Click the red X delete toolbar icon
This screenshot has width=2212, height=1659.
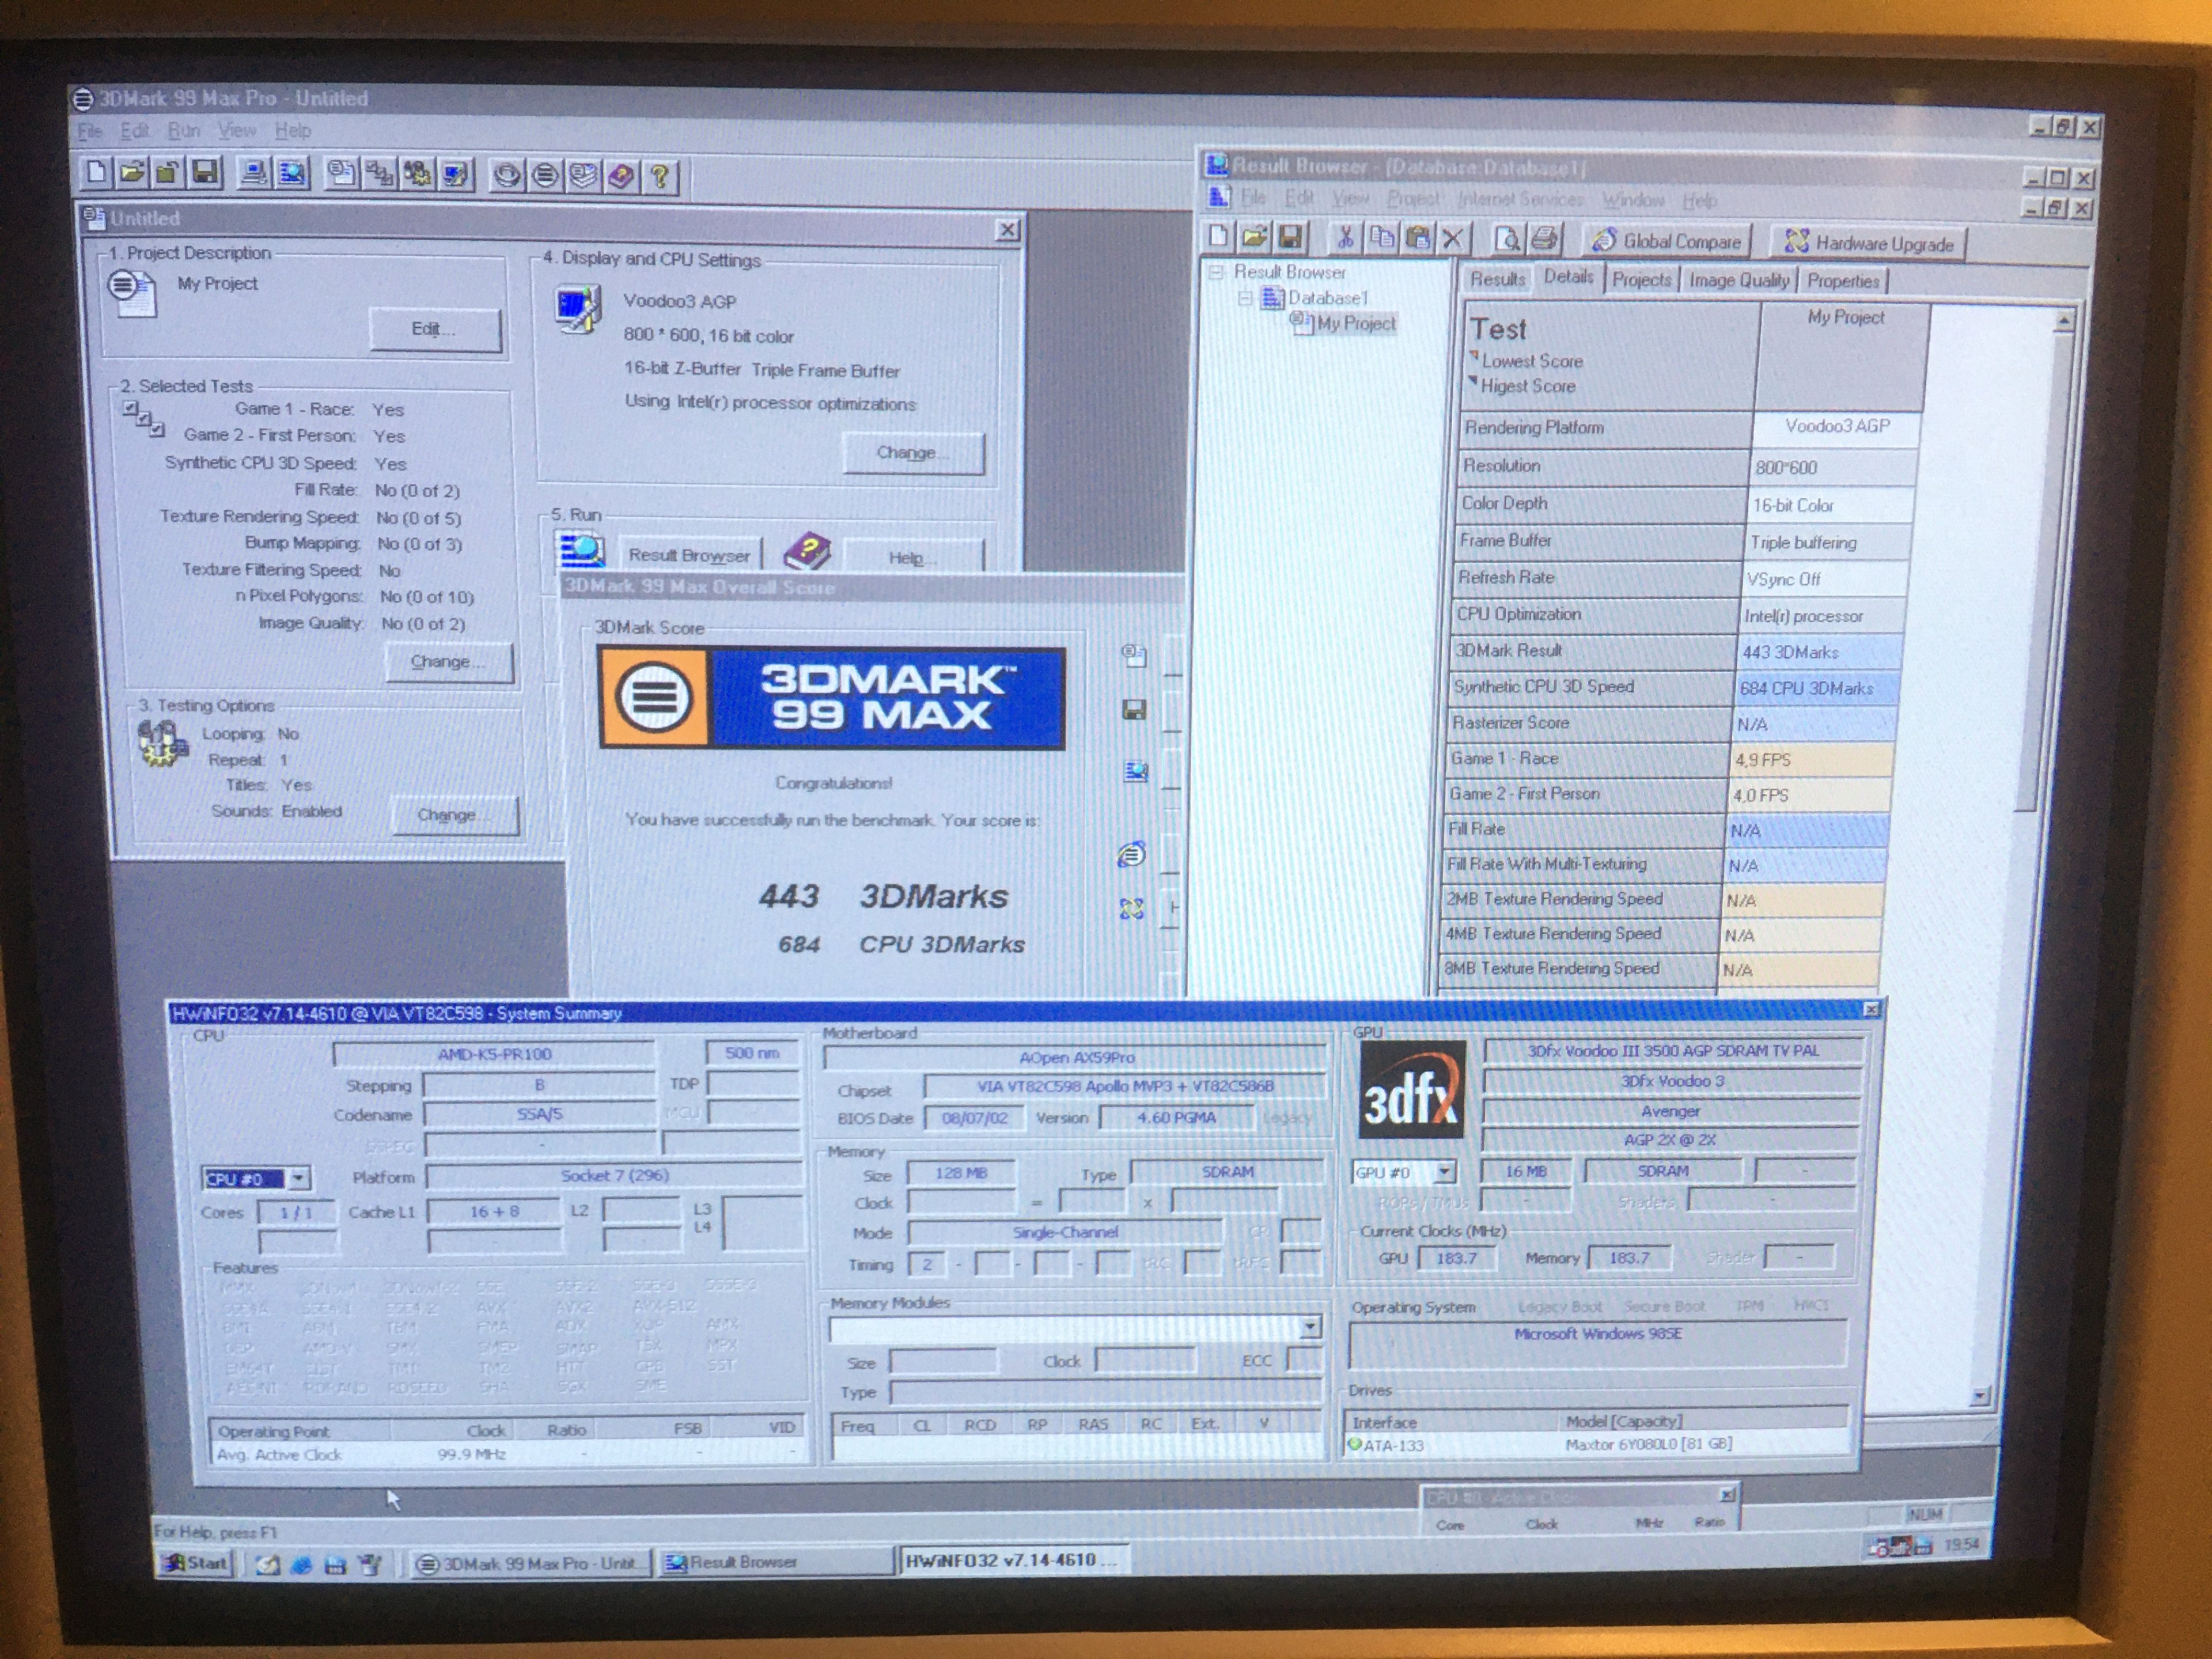click(1452, 238)
